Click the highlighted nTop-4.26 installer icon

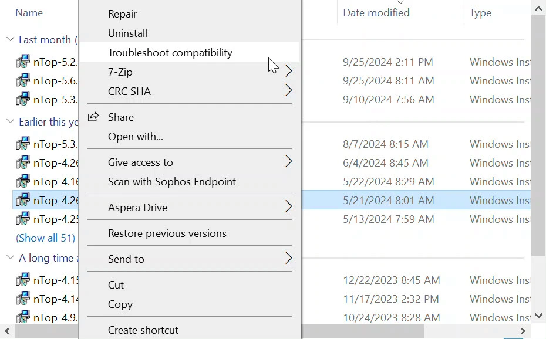click(x=22, y=200)
